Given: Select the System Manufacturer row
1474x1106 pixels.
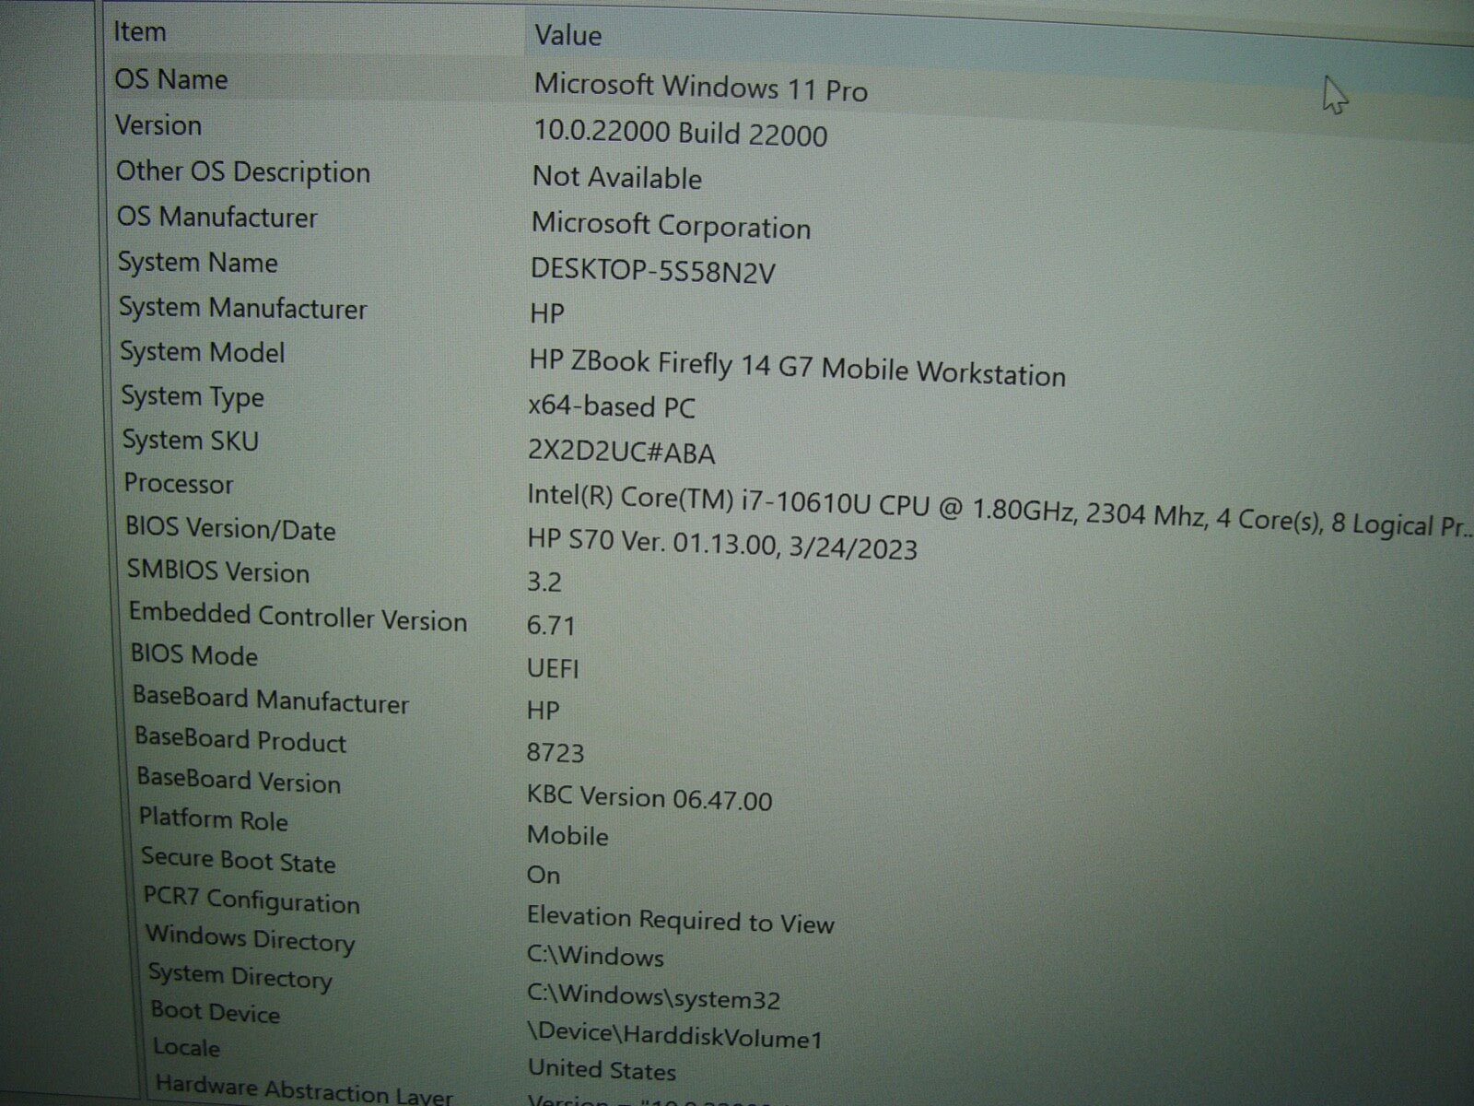Looking at the screenshot, I should 242,309.
